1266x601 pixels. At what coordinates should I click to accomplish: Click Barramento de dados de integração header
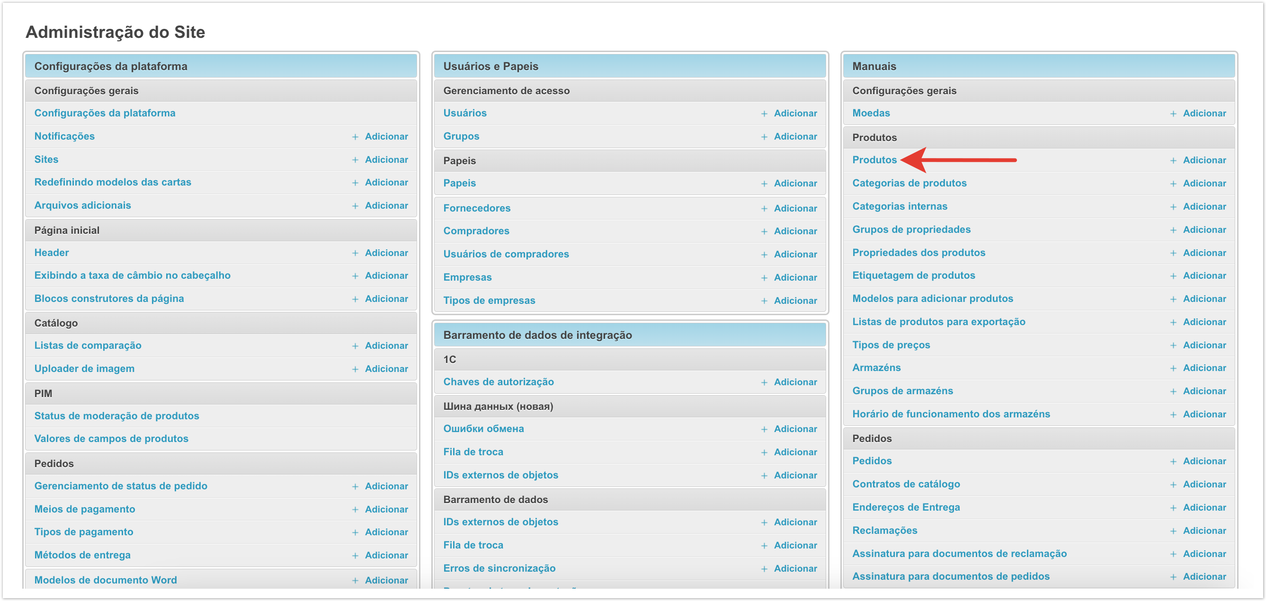pyautogui.click(x=537, y=335)
